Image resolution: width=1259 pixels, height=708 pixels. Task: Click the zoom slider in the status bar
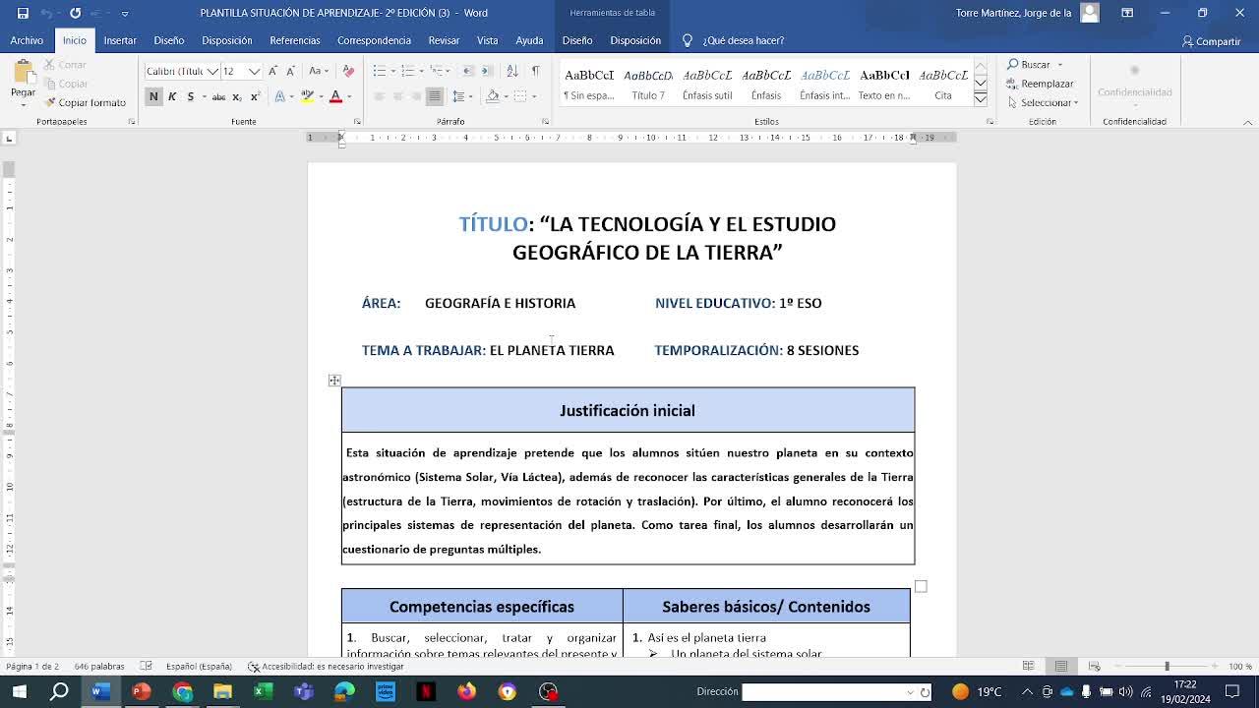tap(1168, 667)
